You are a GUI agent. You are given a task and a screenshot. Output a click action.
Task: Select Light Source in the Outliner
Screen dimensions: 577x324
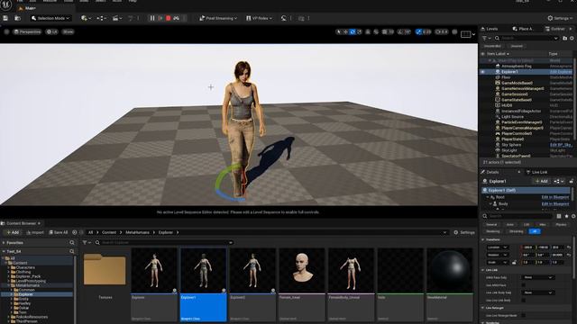(x=512, y=117)
